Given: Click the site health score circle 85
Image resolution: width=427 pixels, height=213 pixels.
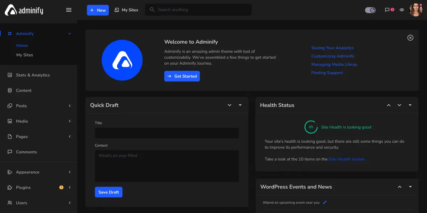Looking at the screenshot, I should tap(311, 127).
